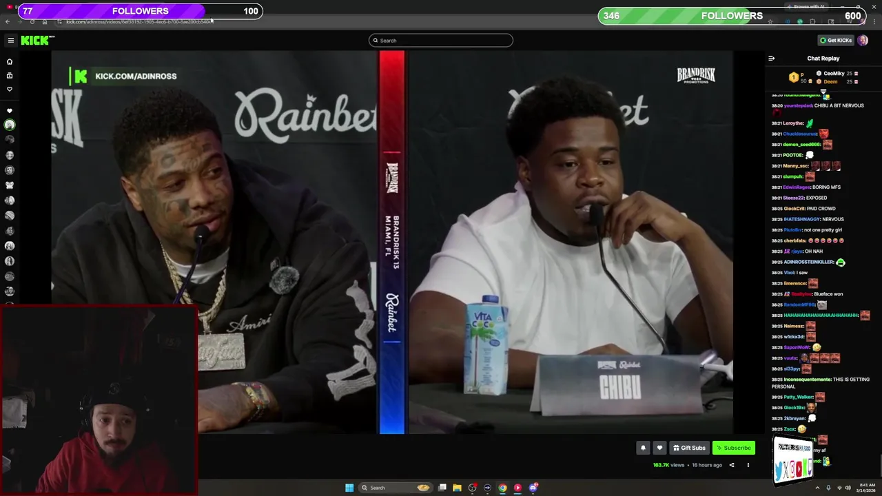Open the clock showing 8:41 AM
The height and width of the screenshot is (496, 882).
pyautogui.click(x=865, y=488)
